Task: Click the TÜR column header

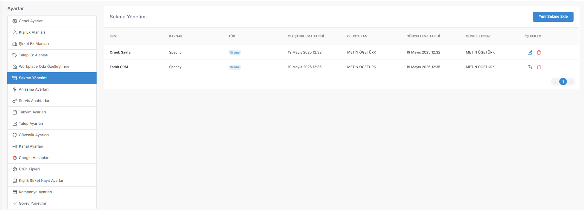Action: [x=232, y=36]
